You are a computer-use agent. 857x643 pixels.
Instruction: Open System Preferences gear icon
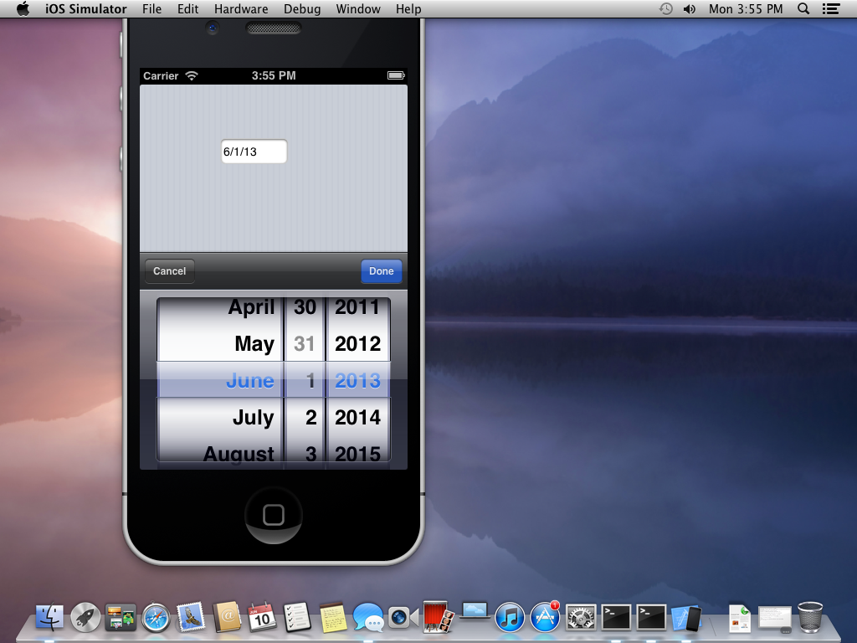click(x=581, y=618)
